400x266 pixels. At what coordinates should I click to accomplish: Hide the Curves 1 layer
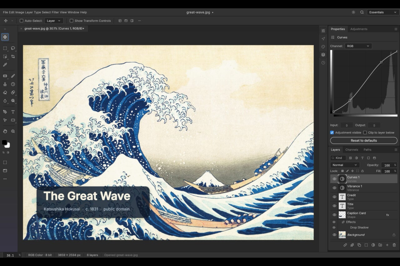334,179
